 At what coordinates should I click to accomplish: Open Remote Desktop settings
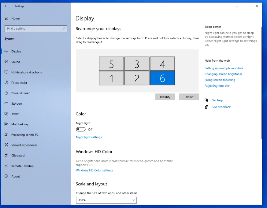22,166
